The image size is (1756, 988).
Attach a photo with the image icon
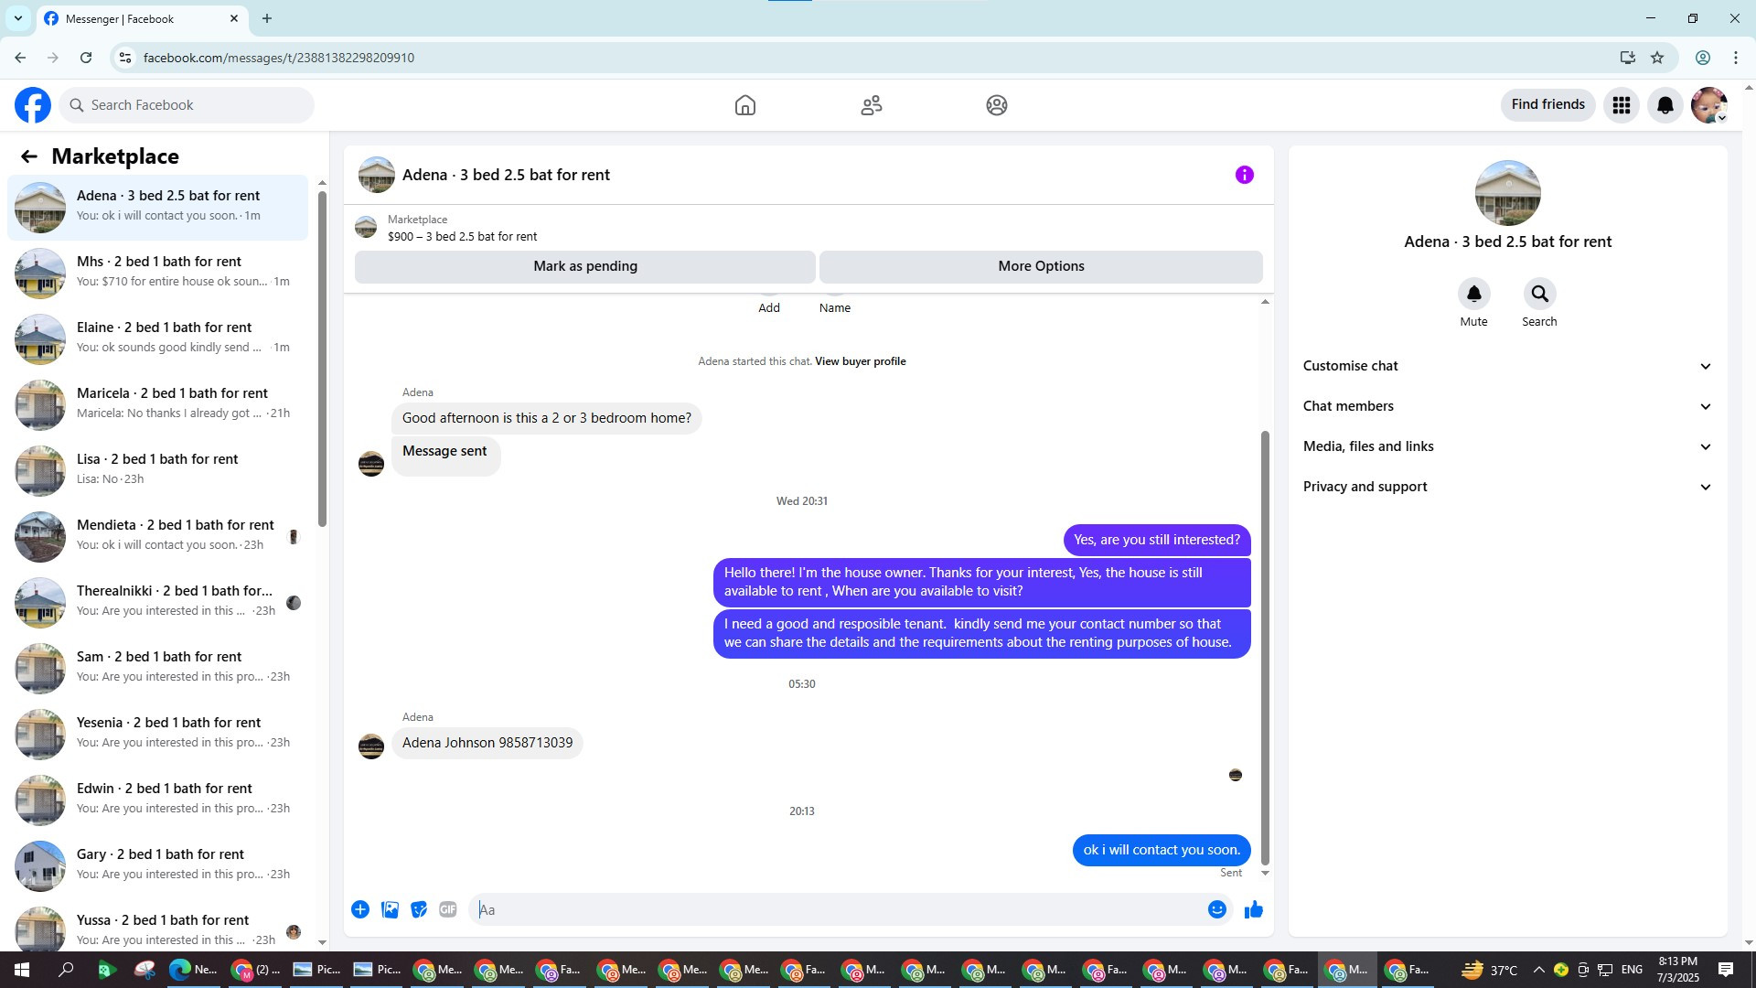coord(390,909)
